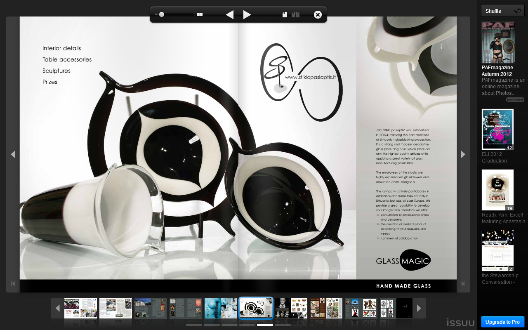
Task: Click Upgrade to Pro button
Action: 502,322
